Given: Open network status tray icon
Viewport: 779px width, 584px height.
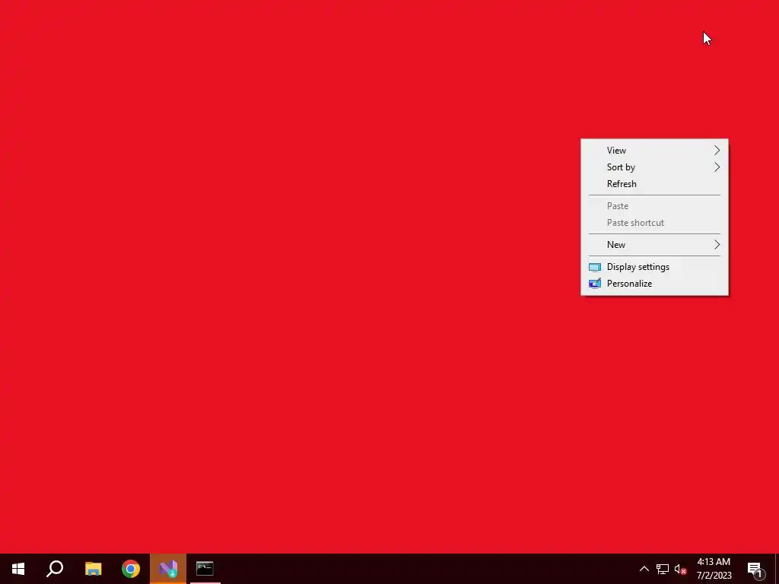Looking at the screenshot, I should (x=663, y=569).
